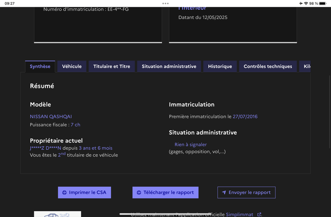Click the 09:27 clock in status bar

[x=10, y=3]
